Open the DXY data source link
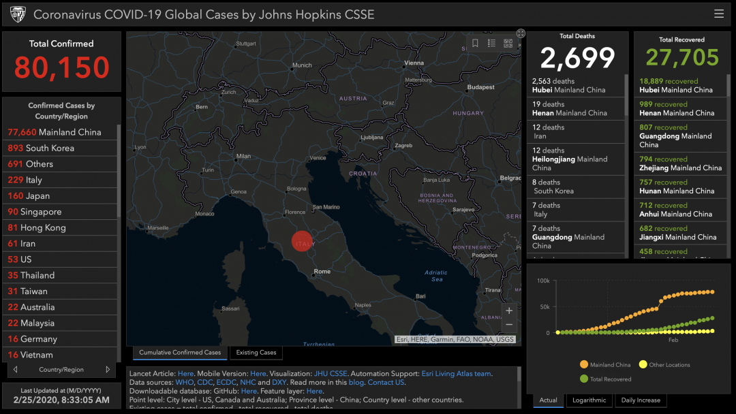 tap(279, 383)
